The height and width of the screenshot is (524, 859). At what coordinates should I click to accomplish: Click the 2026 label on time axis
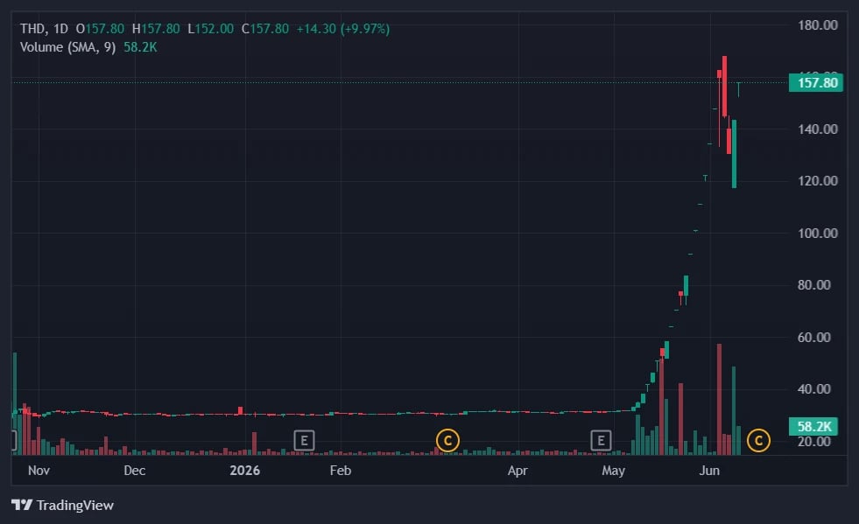coord(245,471)
